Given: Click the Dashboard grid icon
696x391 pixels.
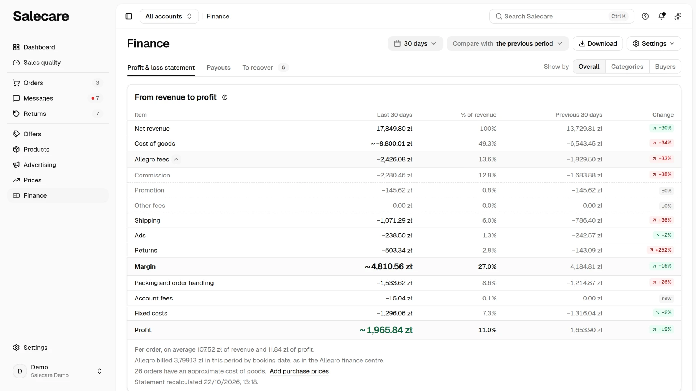Looking at the screenshot, I should [x=16, y=47].
